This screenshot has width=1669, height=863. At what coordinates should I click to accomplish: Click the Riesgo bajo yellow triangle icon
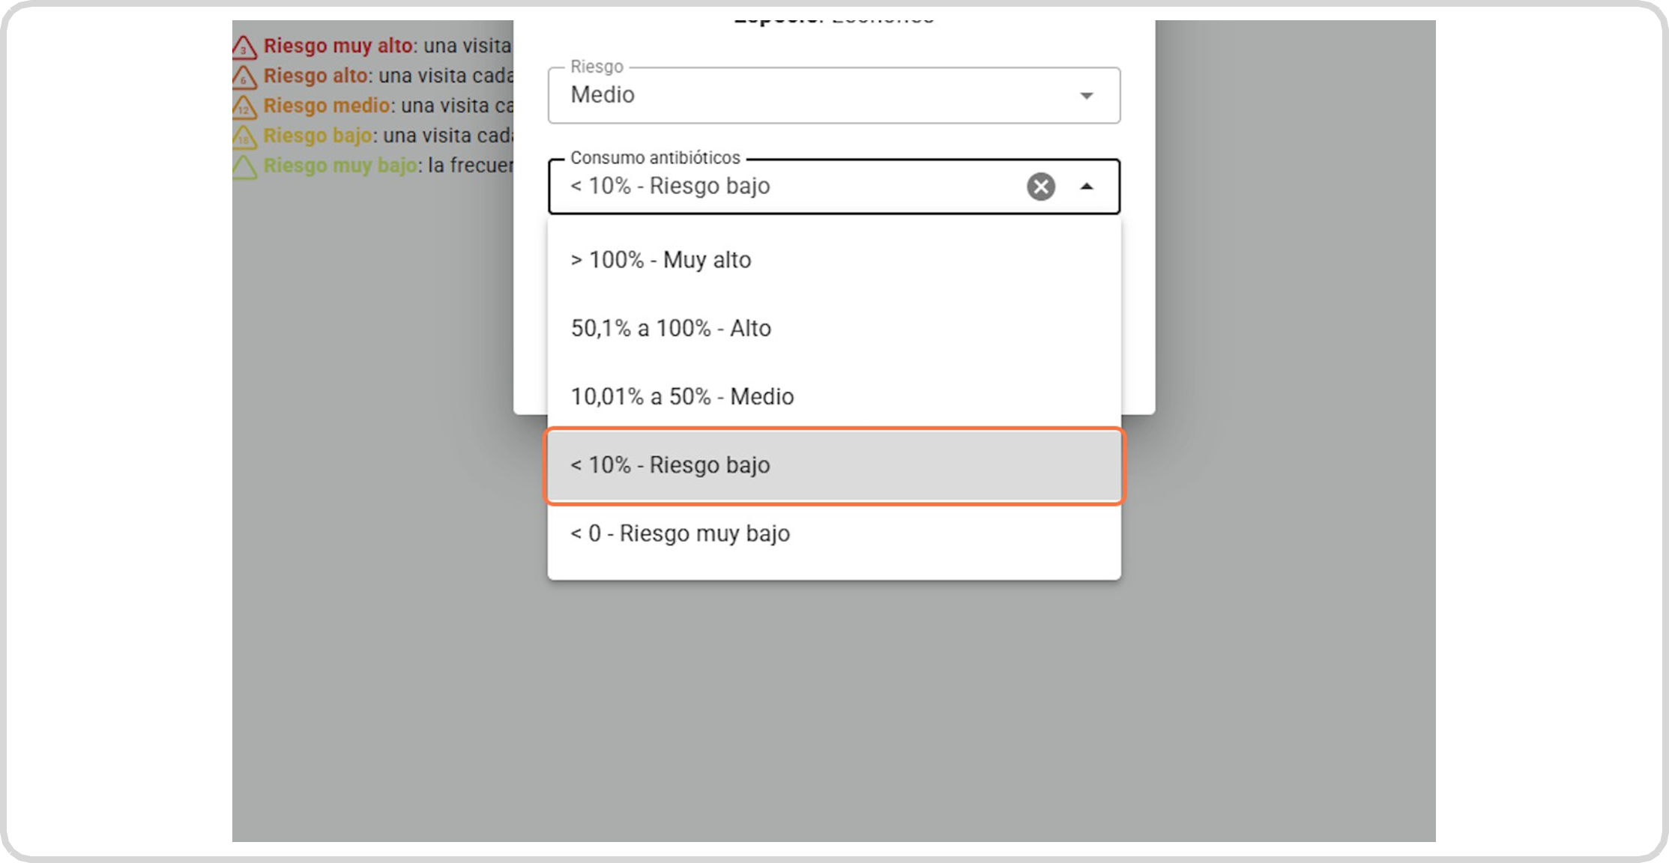244,137
